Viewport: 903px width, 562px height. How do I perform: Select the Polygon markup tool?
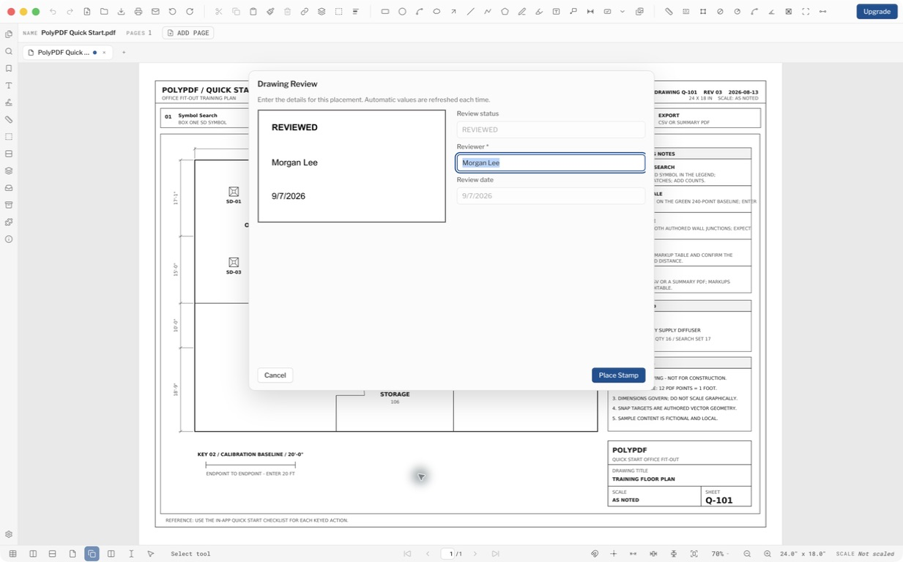tap(505, 12)
